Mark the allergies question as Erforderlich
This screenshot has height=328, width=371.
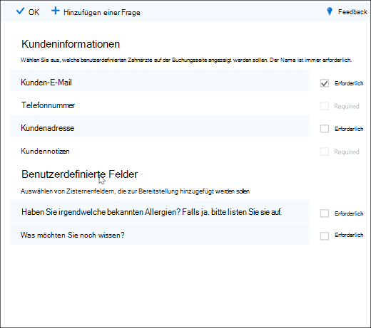(325, 213)
